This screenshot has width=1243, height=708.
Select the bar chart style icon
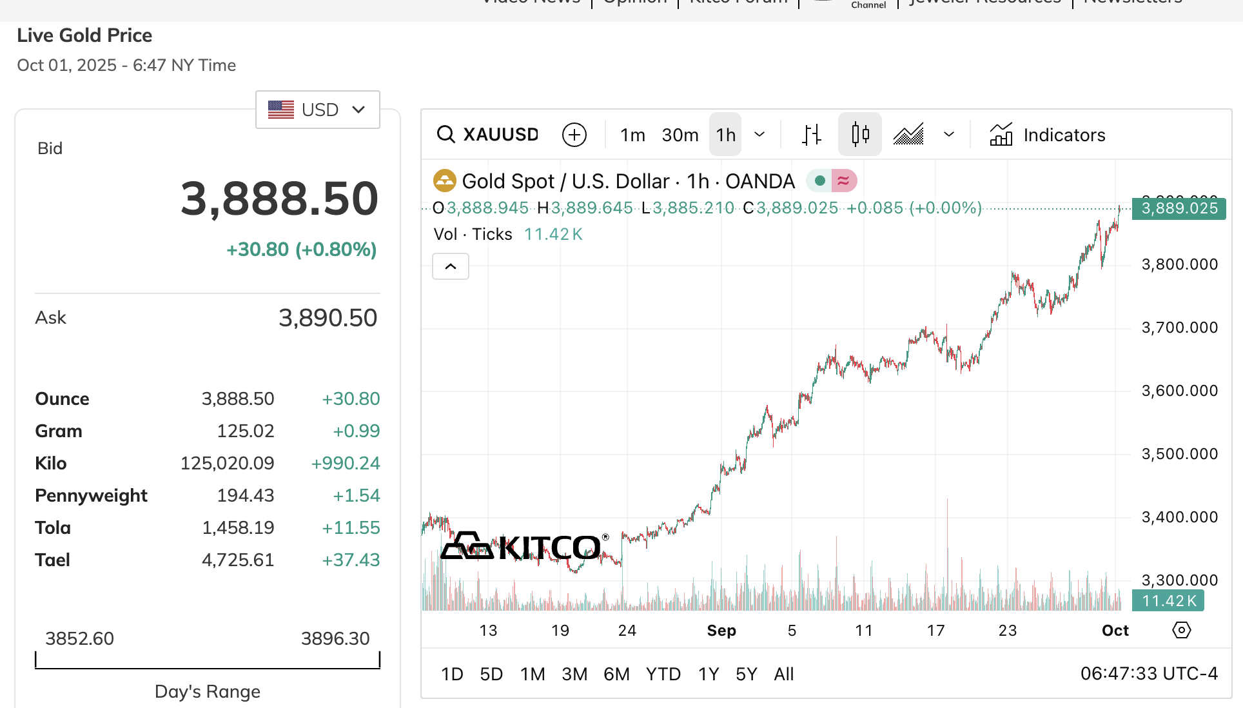(812, 135)
